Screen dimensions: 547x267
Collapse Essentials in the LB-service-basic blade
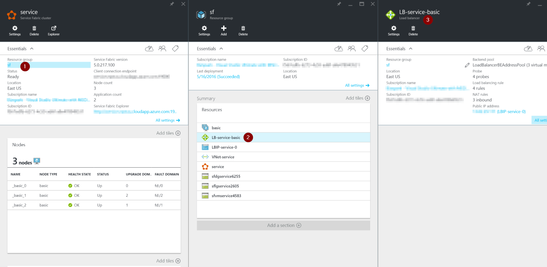point(399,49)
